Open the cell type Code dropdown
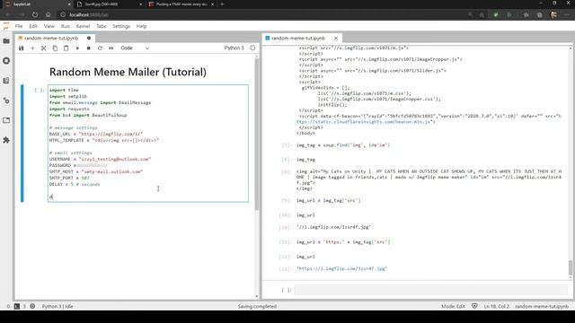575x323 pixels. (x=135, y=48)
